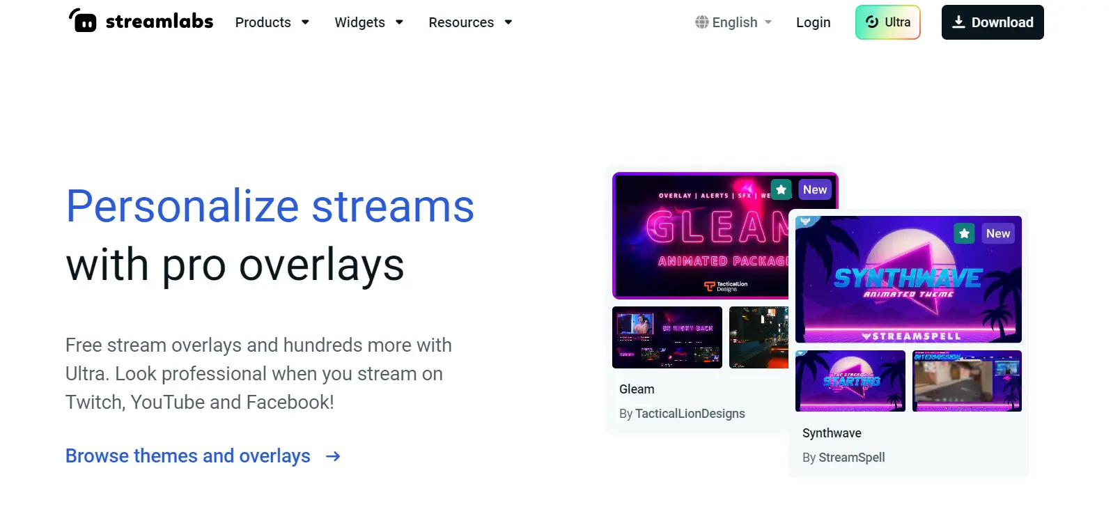The height and width of the screenshot is (530, 1120).
Task: Open Synthwave's Intermission preview thumbnail
Action: click(x=967, y=381)
